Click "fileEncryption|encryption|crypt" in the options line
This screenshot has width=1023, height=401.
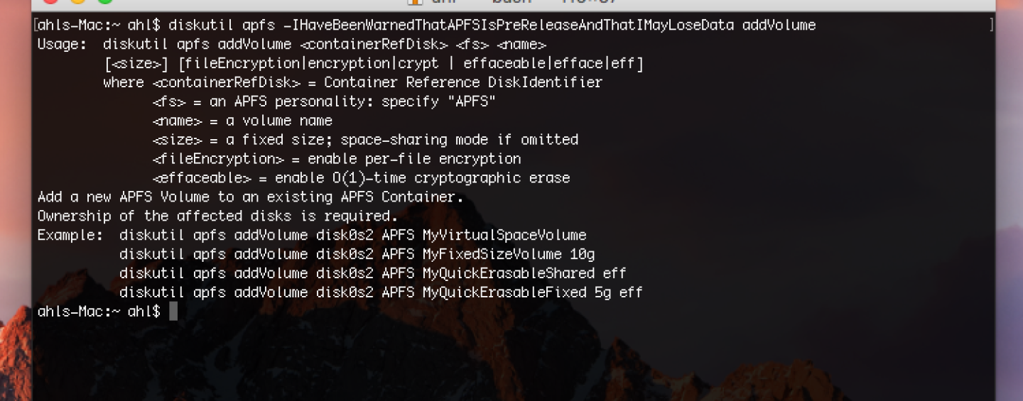point(308,64)
